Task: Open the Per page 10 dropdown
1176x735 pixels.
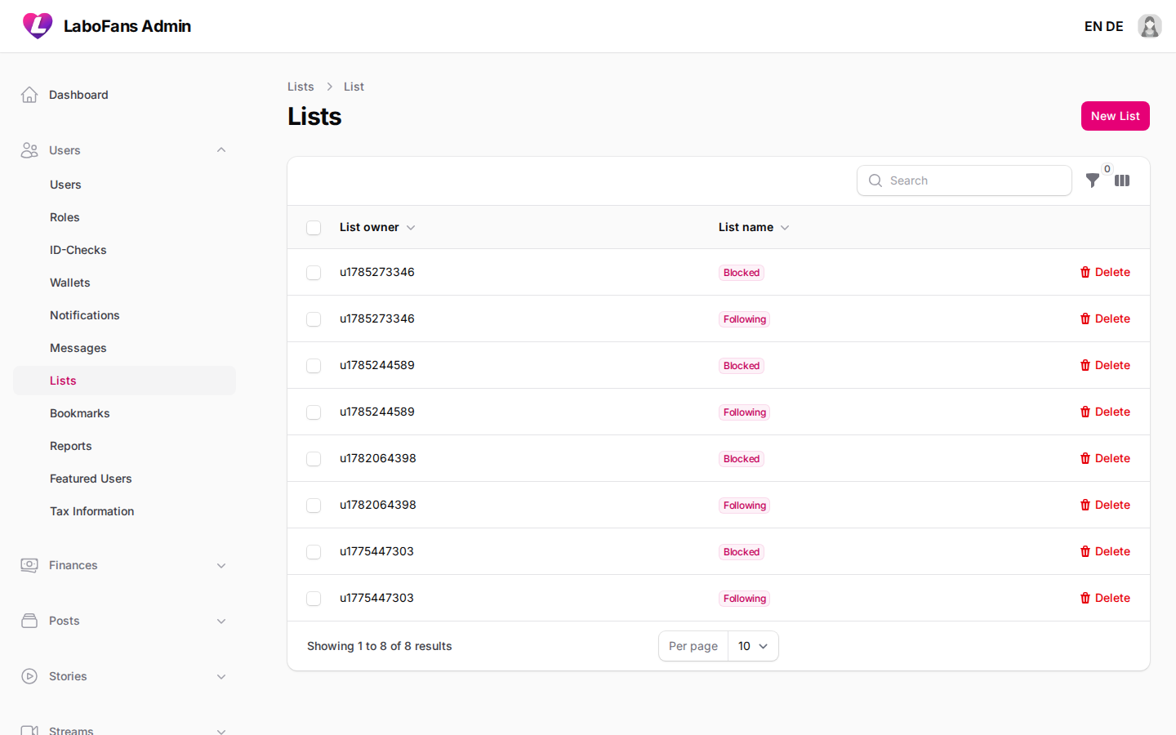Action: (x=753, y=646)
